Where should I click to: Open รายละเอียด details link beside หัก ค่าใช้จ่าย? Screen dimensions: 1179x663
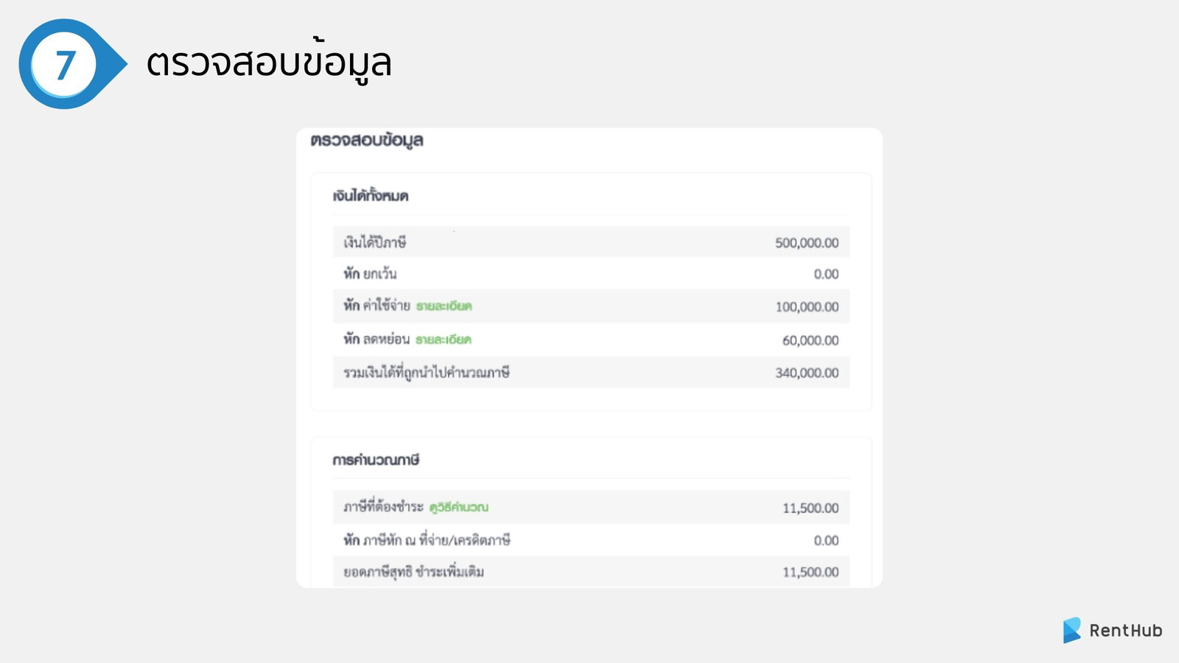[x=443, y=306]
